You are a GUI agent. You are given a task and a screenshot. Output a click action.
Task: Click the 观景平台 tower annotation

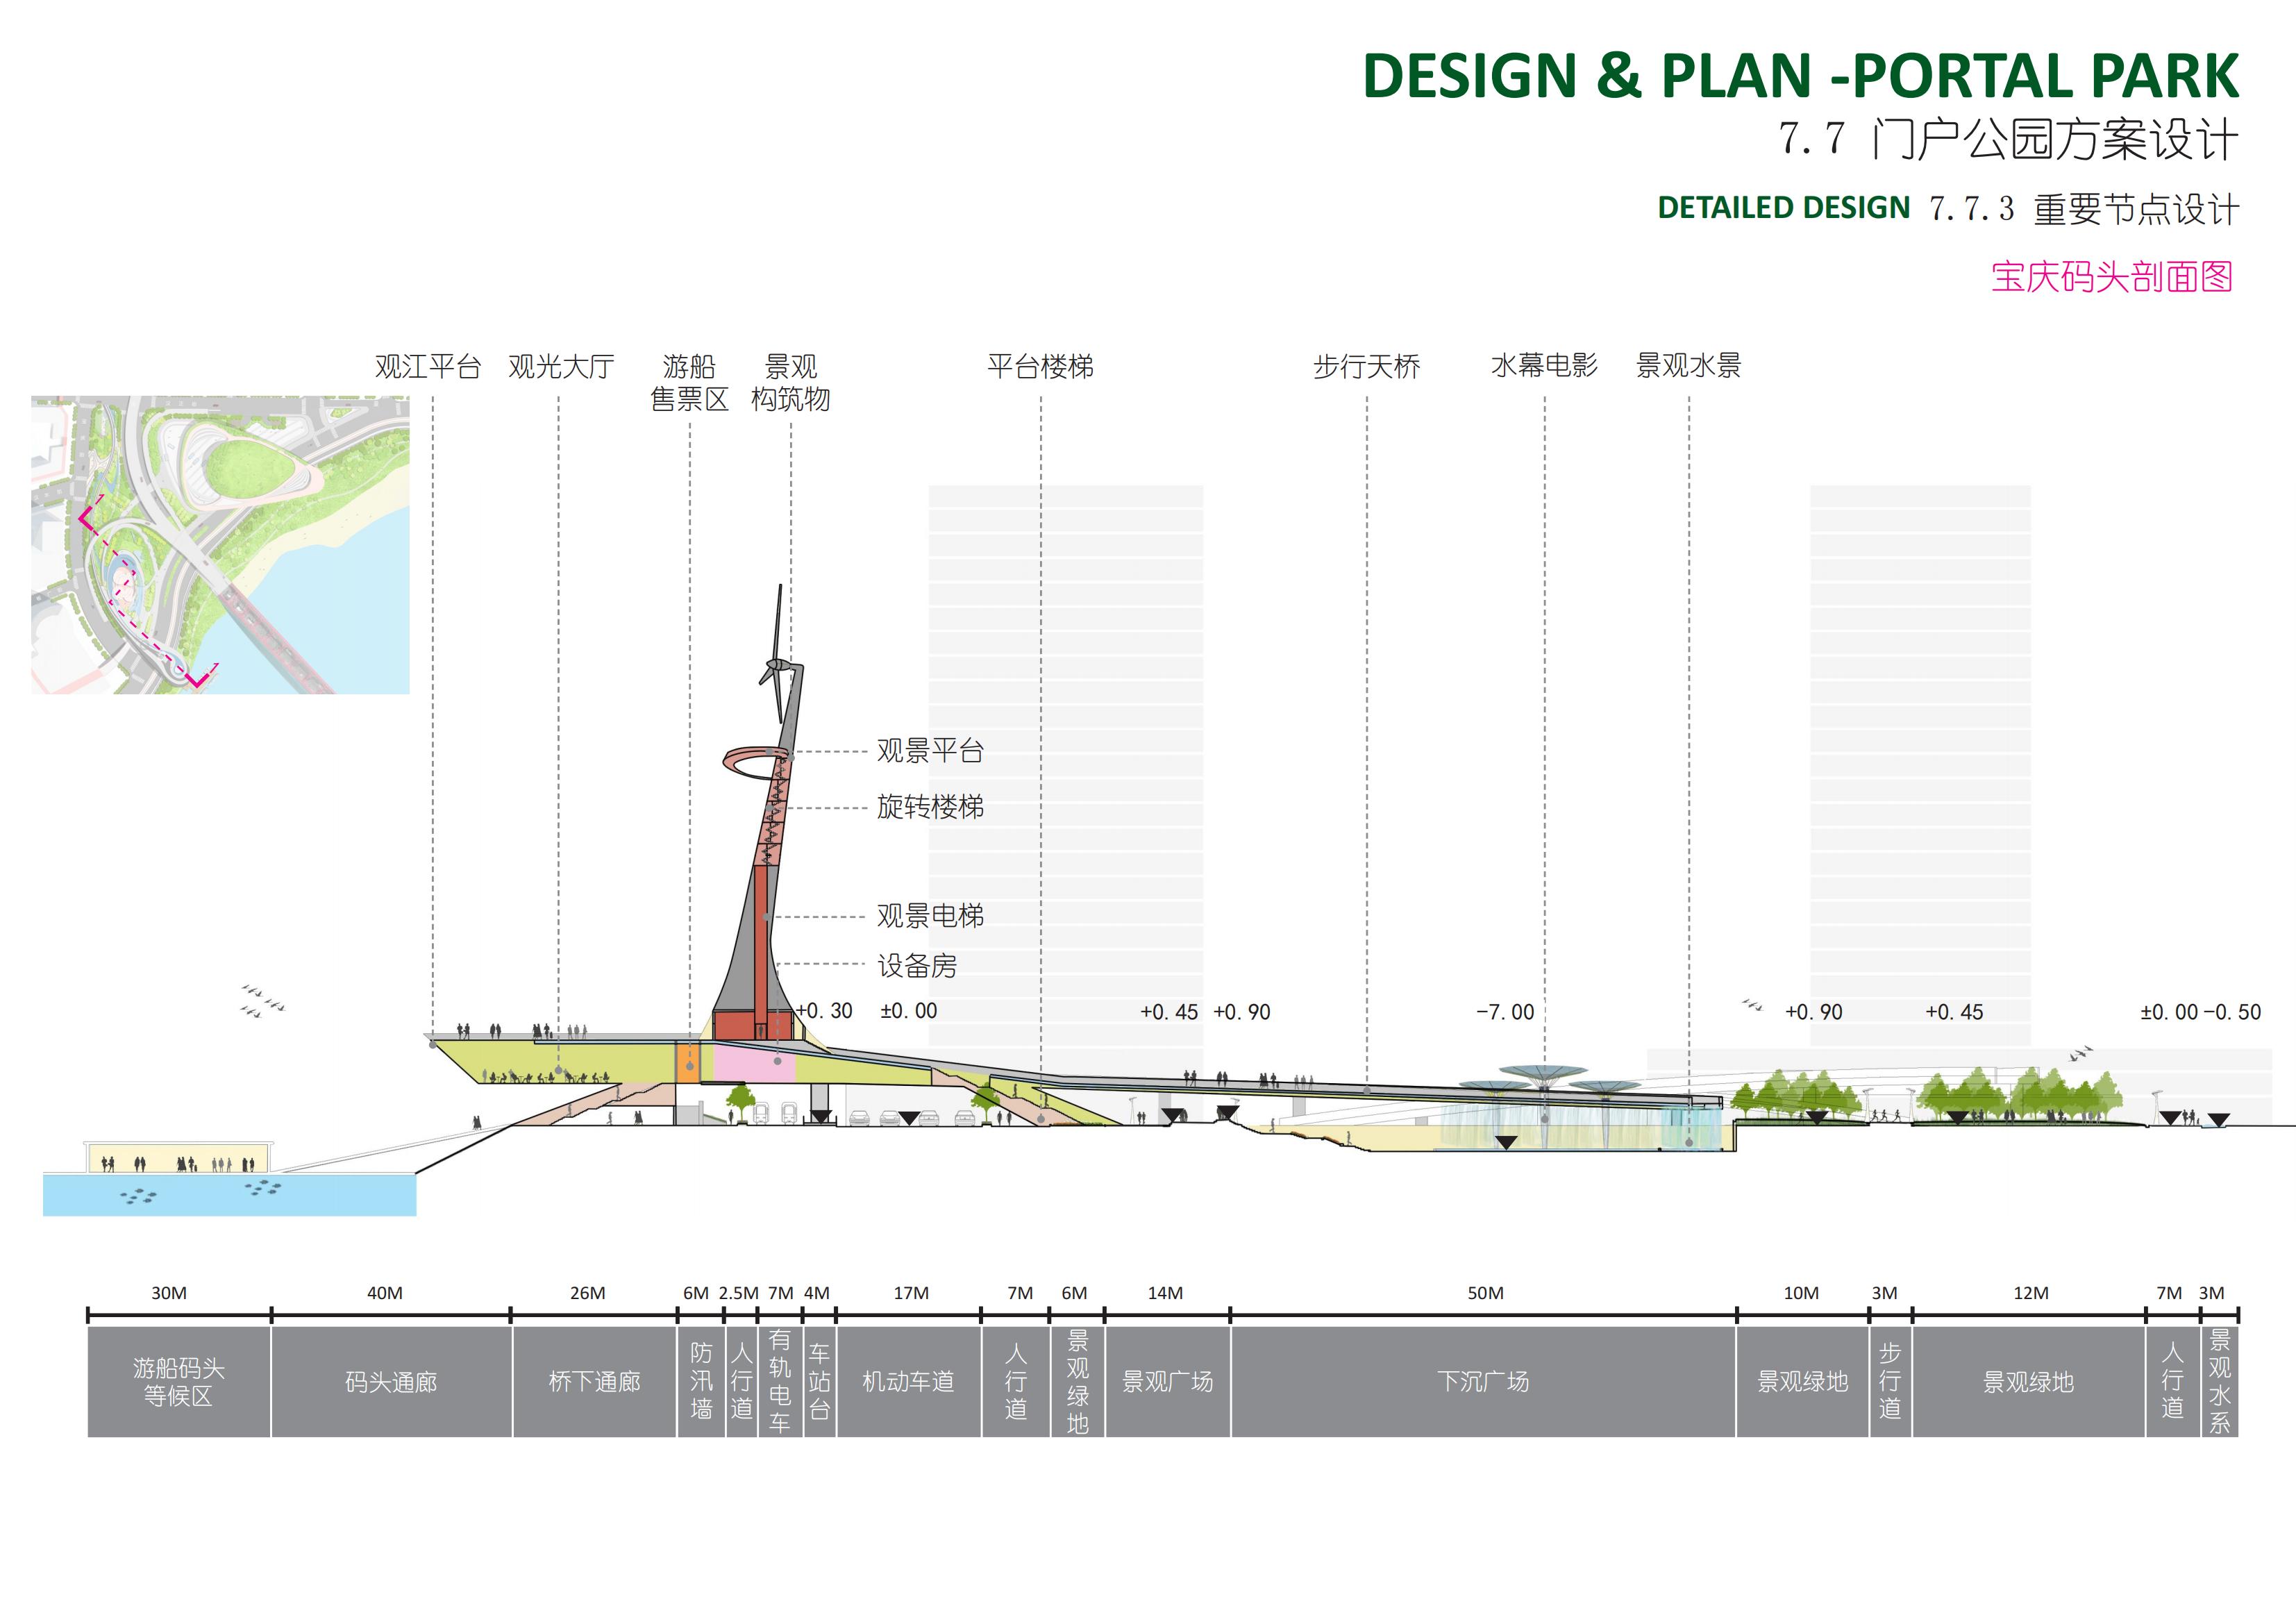coord(930,751)
